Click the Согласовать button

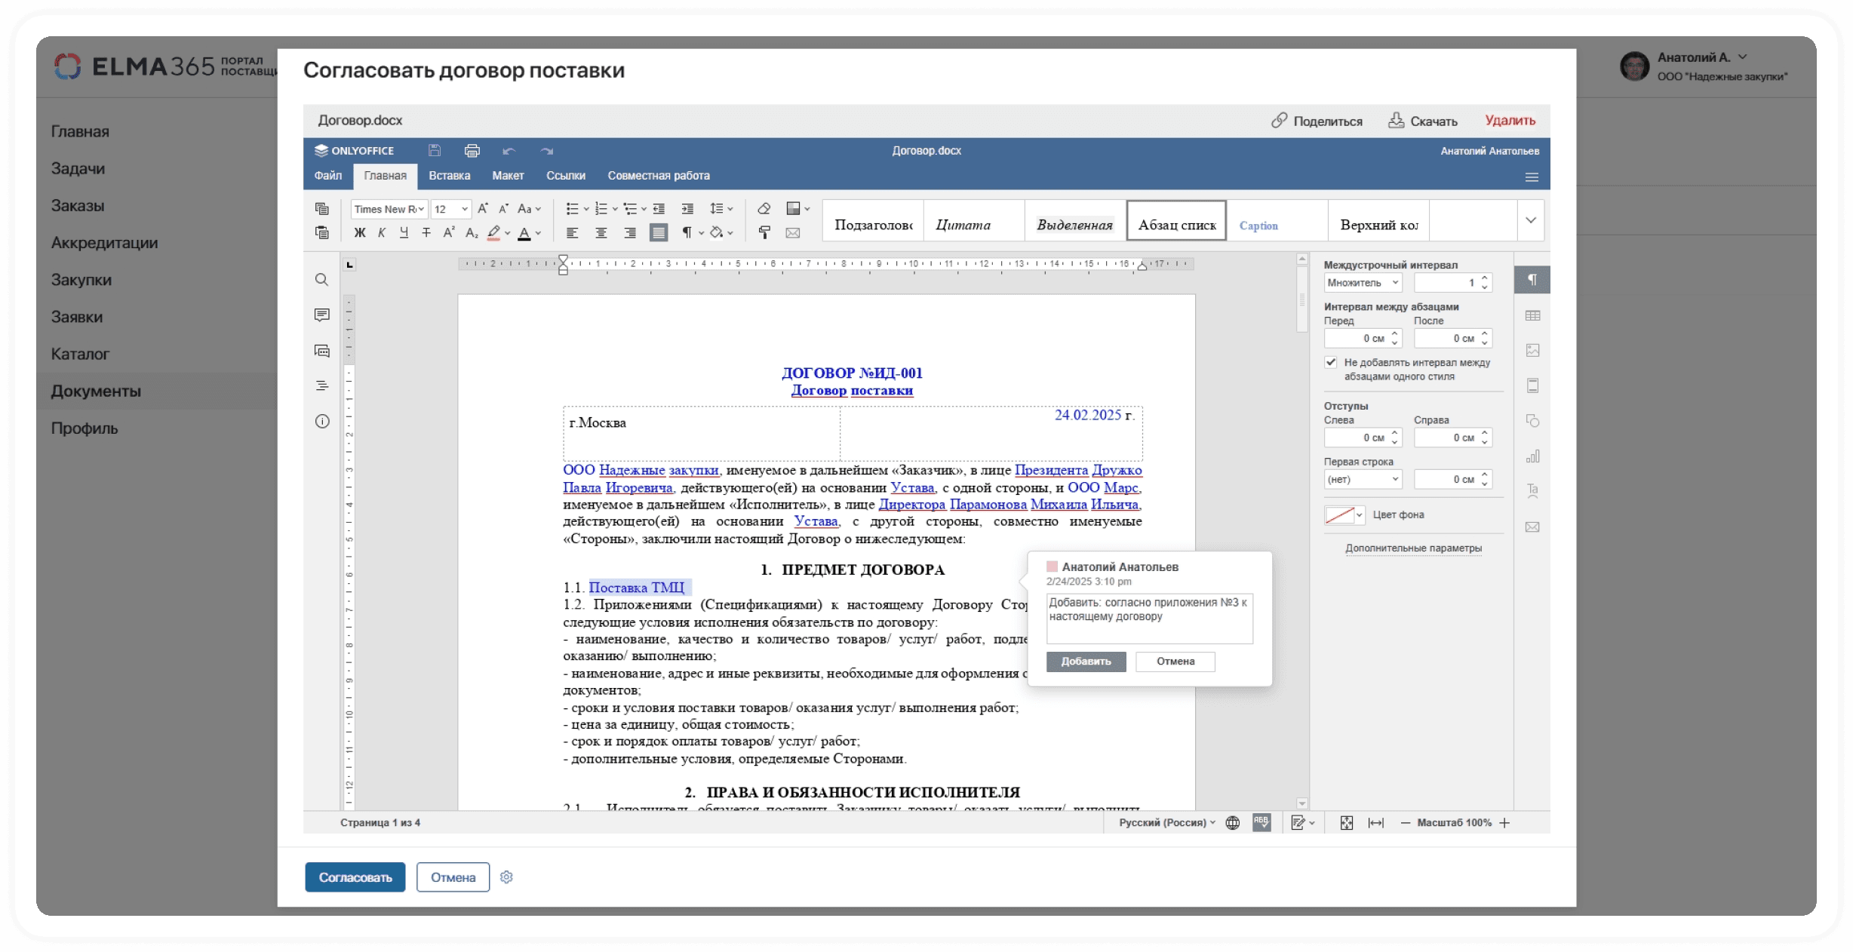click(355, 877)
